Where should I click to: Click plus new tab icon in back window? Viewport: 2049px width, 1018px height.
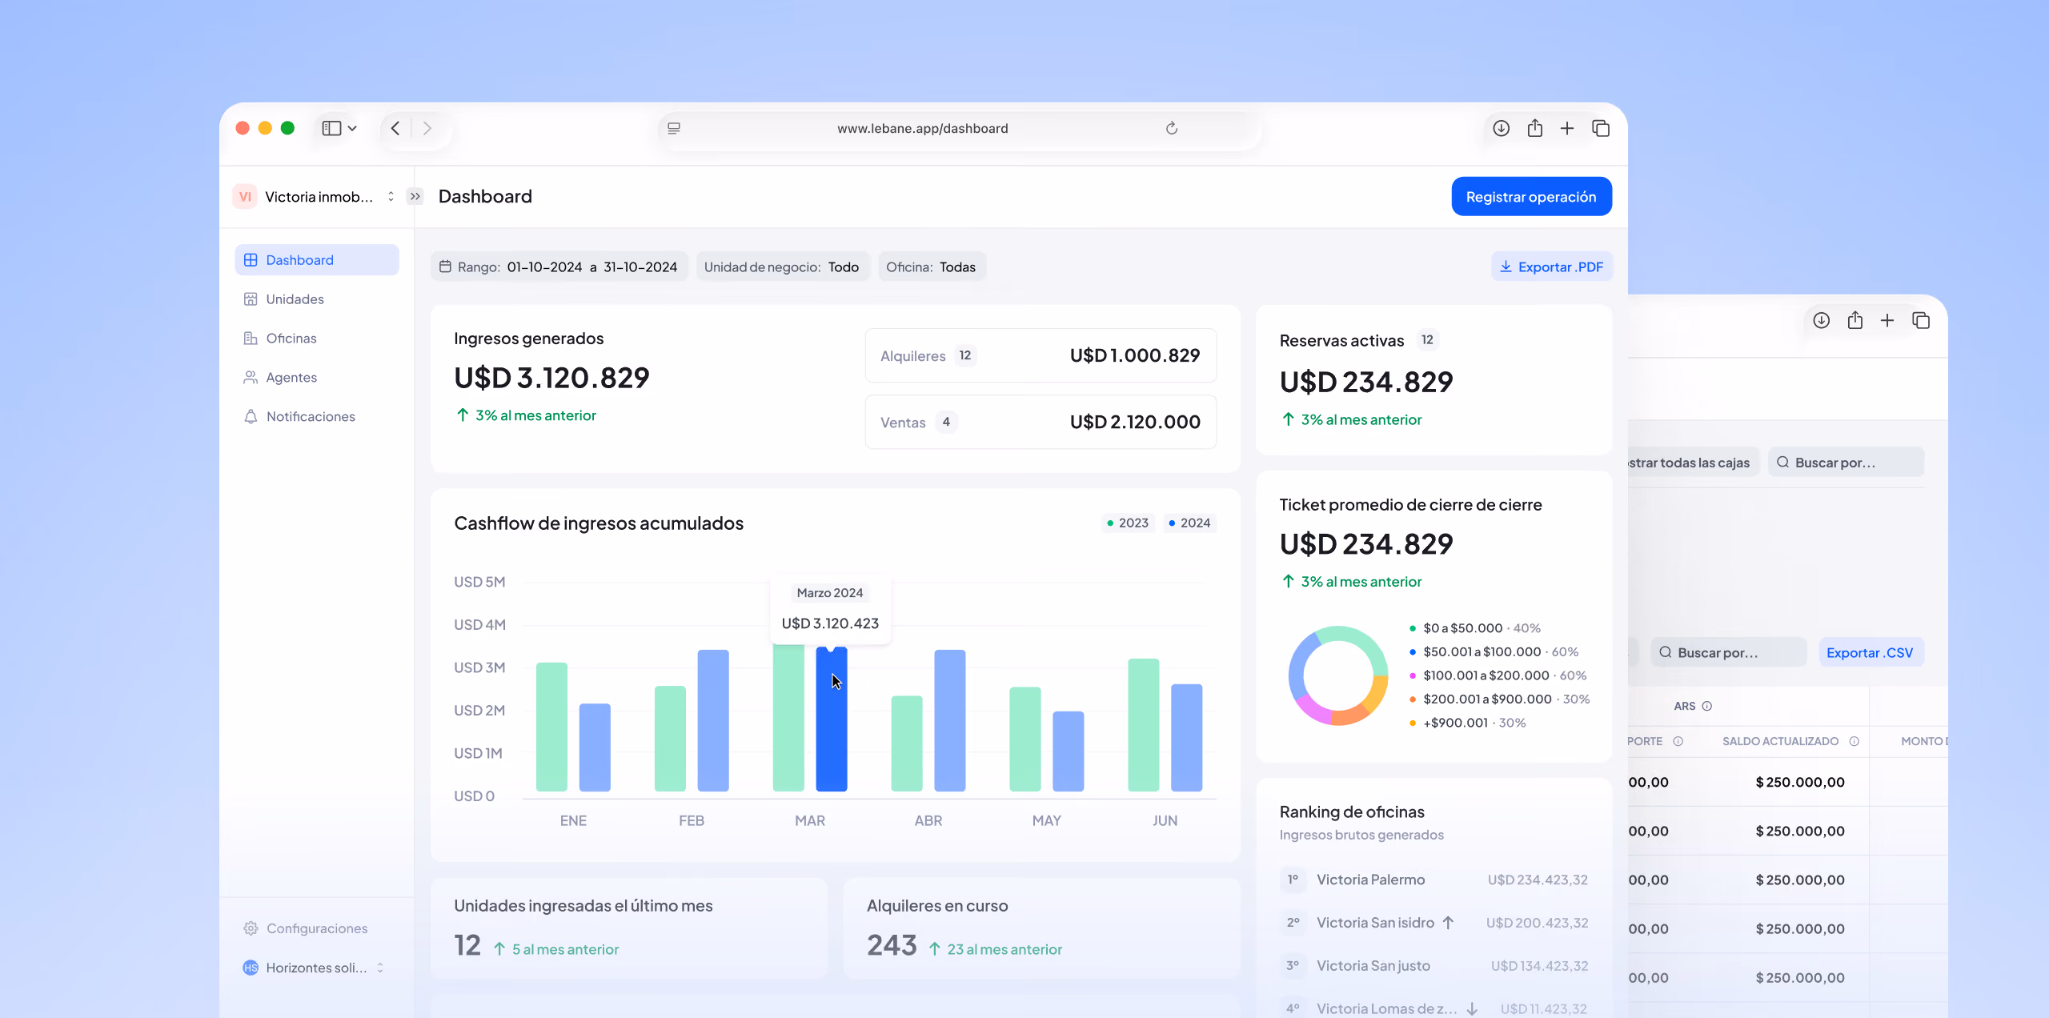[x=1887, y=320]
